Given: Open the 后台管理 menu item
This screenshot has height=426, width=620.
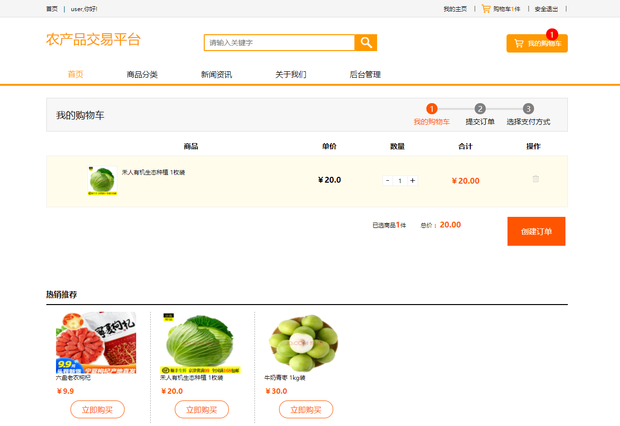Looking at the screenshot, I should pos(366,74).
